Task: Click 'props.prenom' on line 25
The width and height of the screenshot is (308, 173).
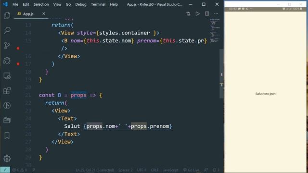Action: tap(150, 126)
